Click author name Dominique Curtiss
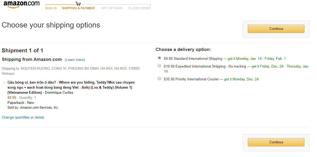Viewport: 317px width, 157px height. (x=59, y=93)
